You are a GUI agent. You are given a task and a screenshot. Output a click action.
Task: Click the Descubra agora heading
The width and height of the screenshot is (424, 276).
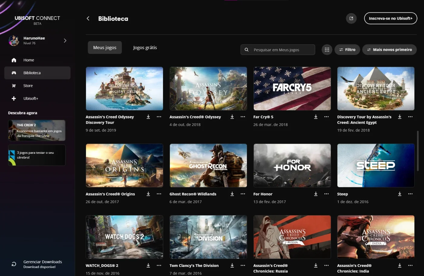(23, 113)
